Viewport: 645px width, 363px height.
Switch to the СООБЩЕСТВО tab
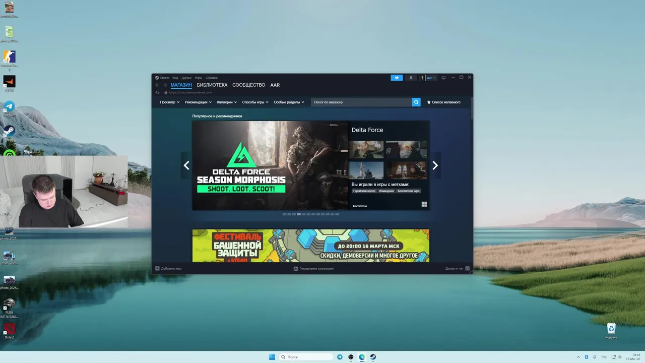(x=249, y=85)
